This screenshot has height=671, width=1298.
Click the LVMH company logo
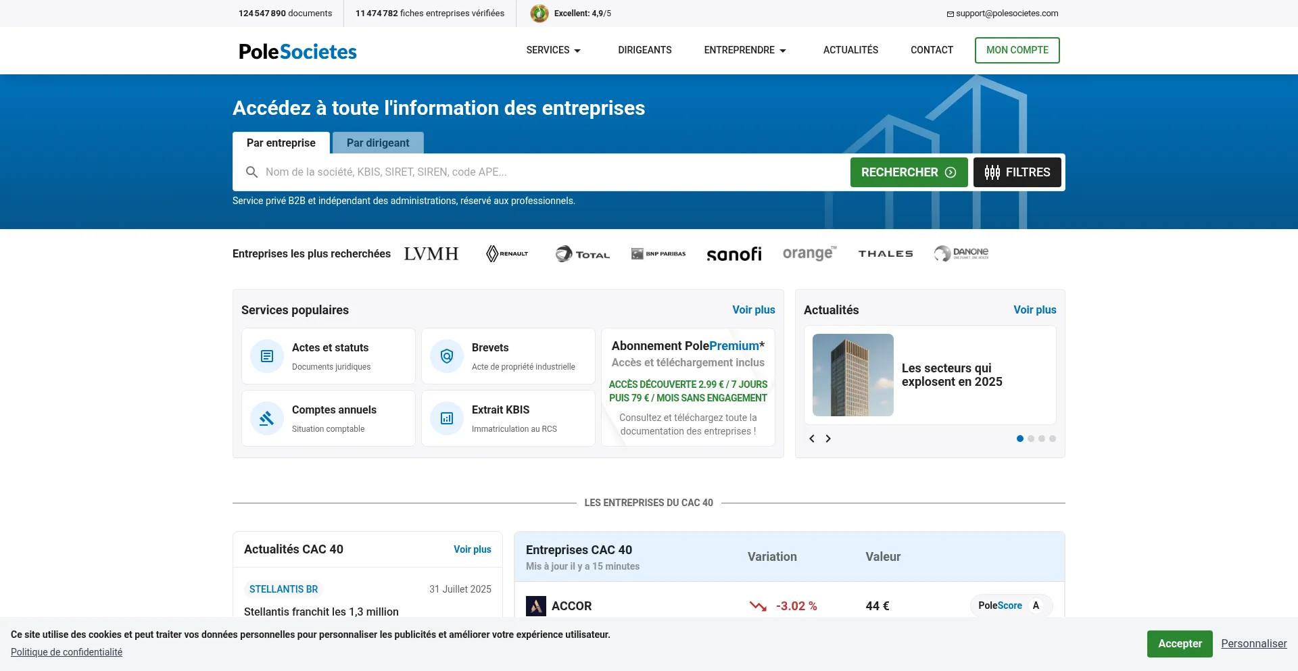431,254
